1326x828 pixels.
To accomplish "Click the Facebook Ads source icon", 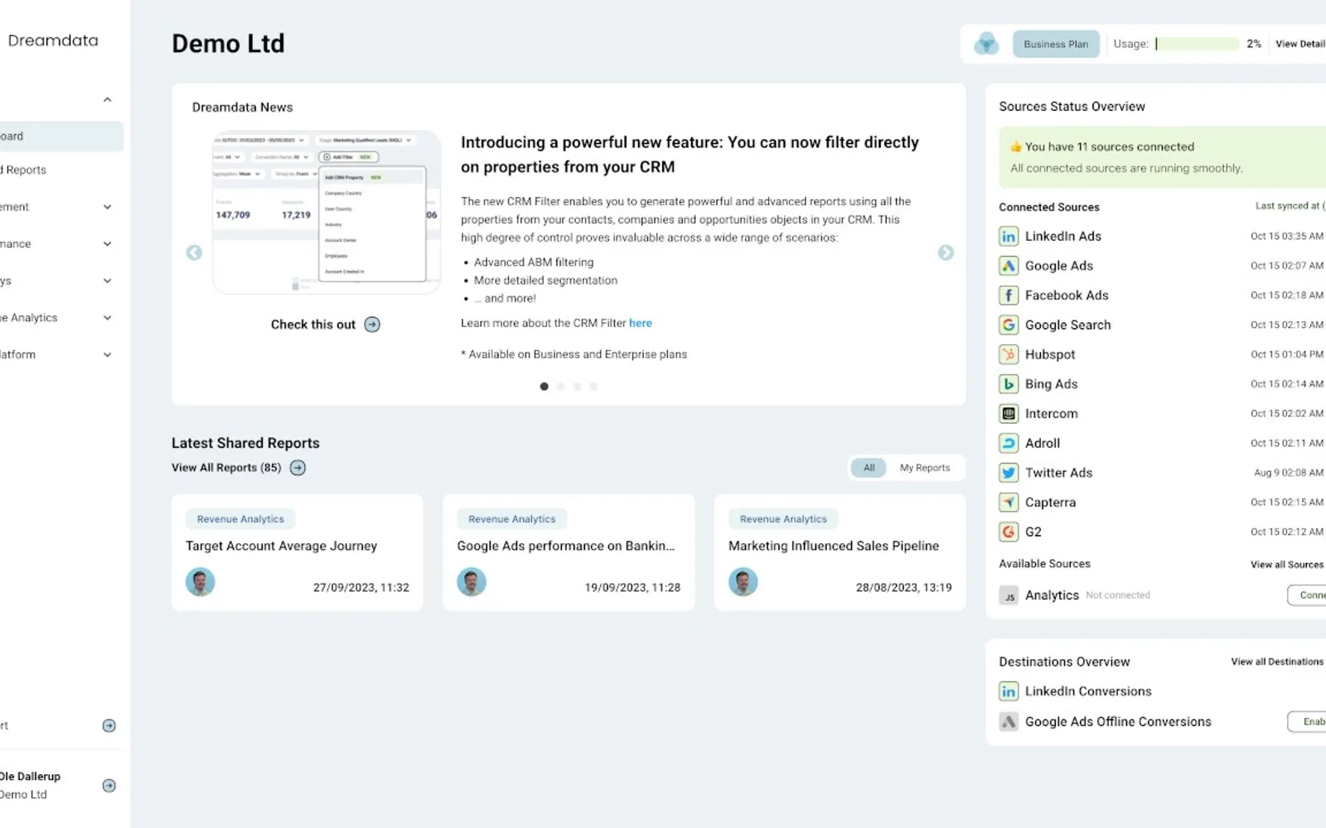I will 1009,296.
